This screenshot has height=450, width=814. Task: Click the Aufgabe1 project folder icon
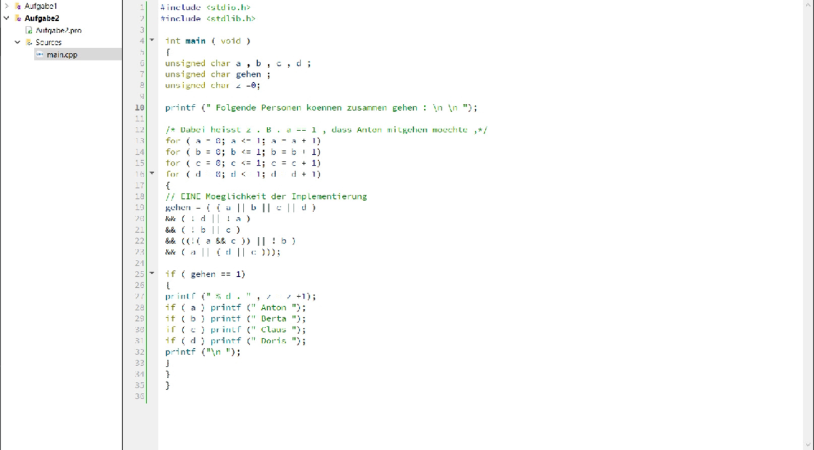tap(18, 6)
